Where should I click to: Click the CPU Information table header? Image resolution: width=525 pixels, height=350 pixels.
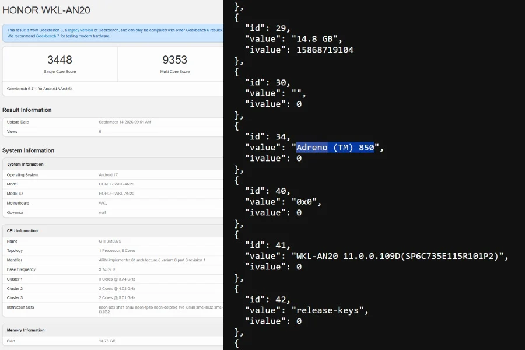(22, 231)
